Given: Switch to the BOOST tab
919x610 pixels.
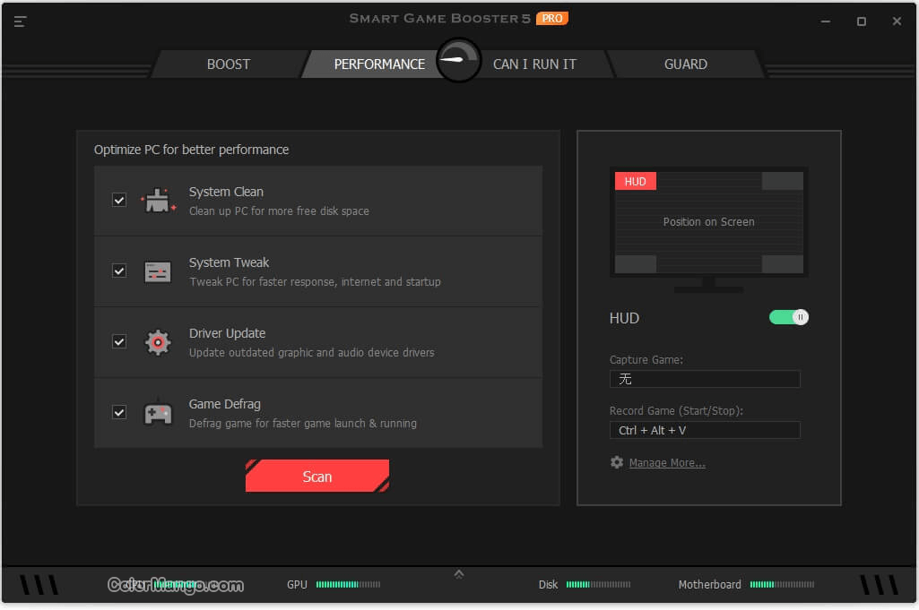Looking at the screenshot, I should point(228,64).
